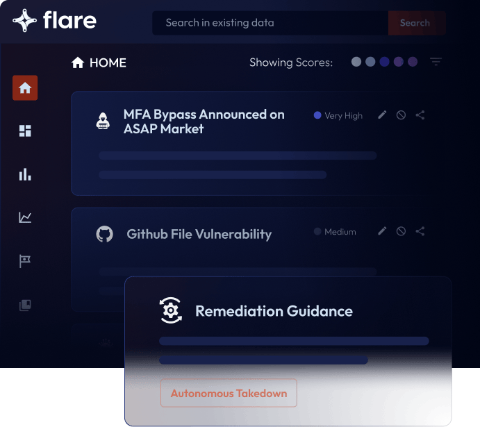Open the bar chart sidebar icon
This screenshot has height=427, width=480.
(25, 174)
